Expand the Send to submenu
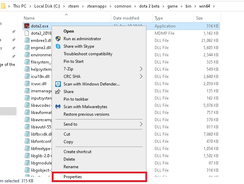Viewport: 244px width, 184px height. pyautogui.click(x=99, y=124)
